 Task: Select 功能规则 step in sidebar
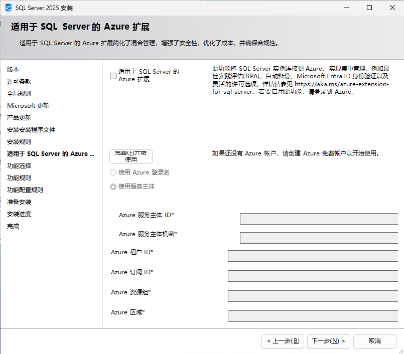pyautogui.click(x=19, y=178)
